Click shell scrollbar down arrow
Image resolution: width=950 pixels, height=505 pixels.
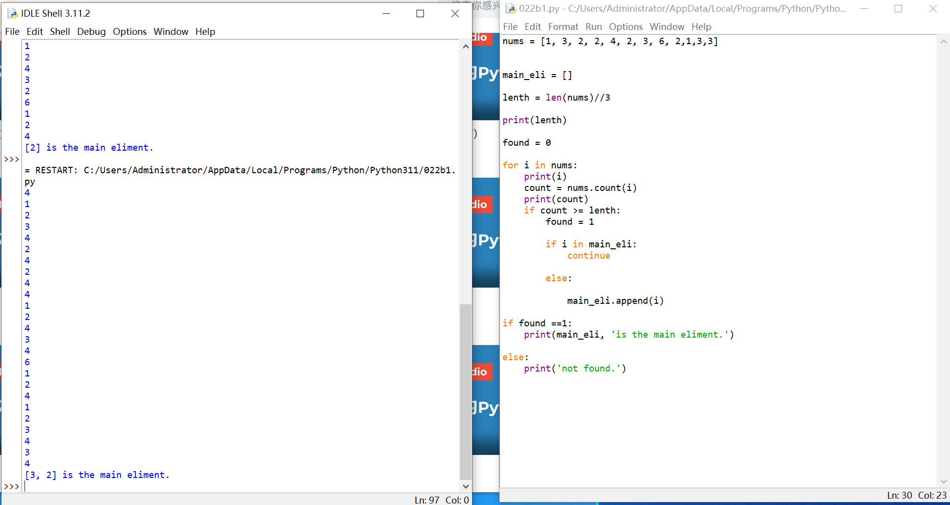466,486
